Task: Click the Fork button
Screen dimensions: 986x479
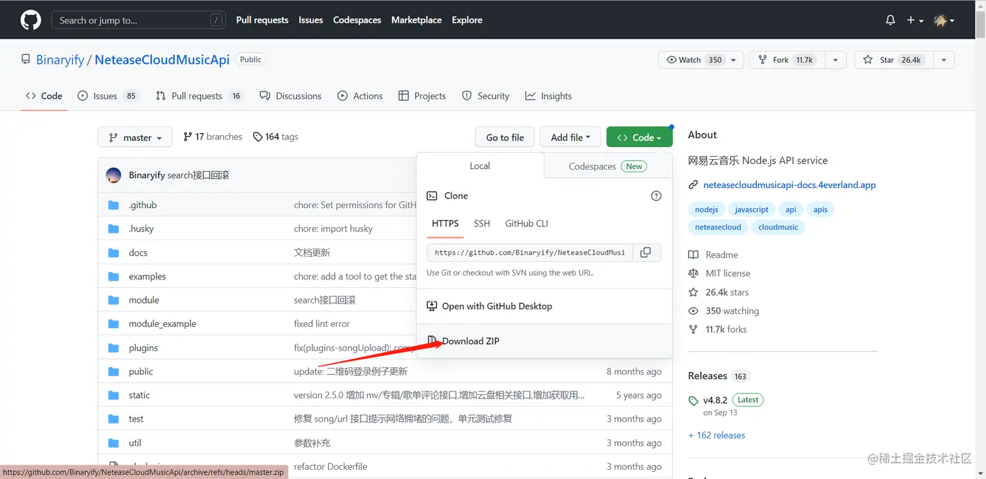Action: [786, 60]
